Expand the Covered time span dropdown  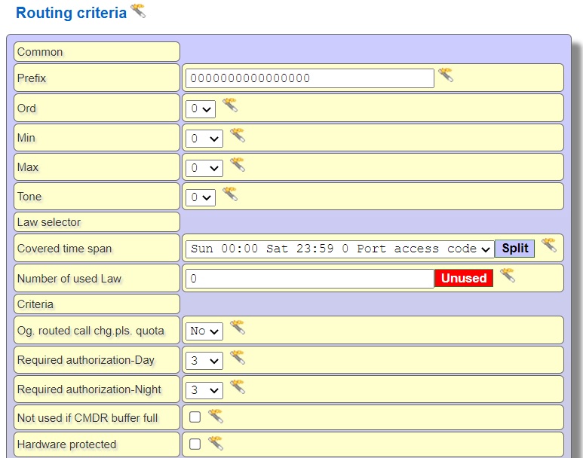click(339, 249)
